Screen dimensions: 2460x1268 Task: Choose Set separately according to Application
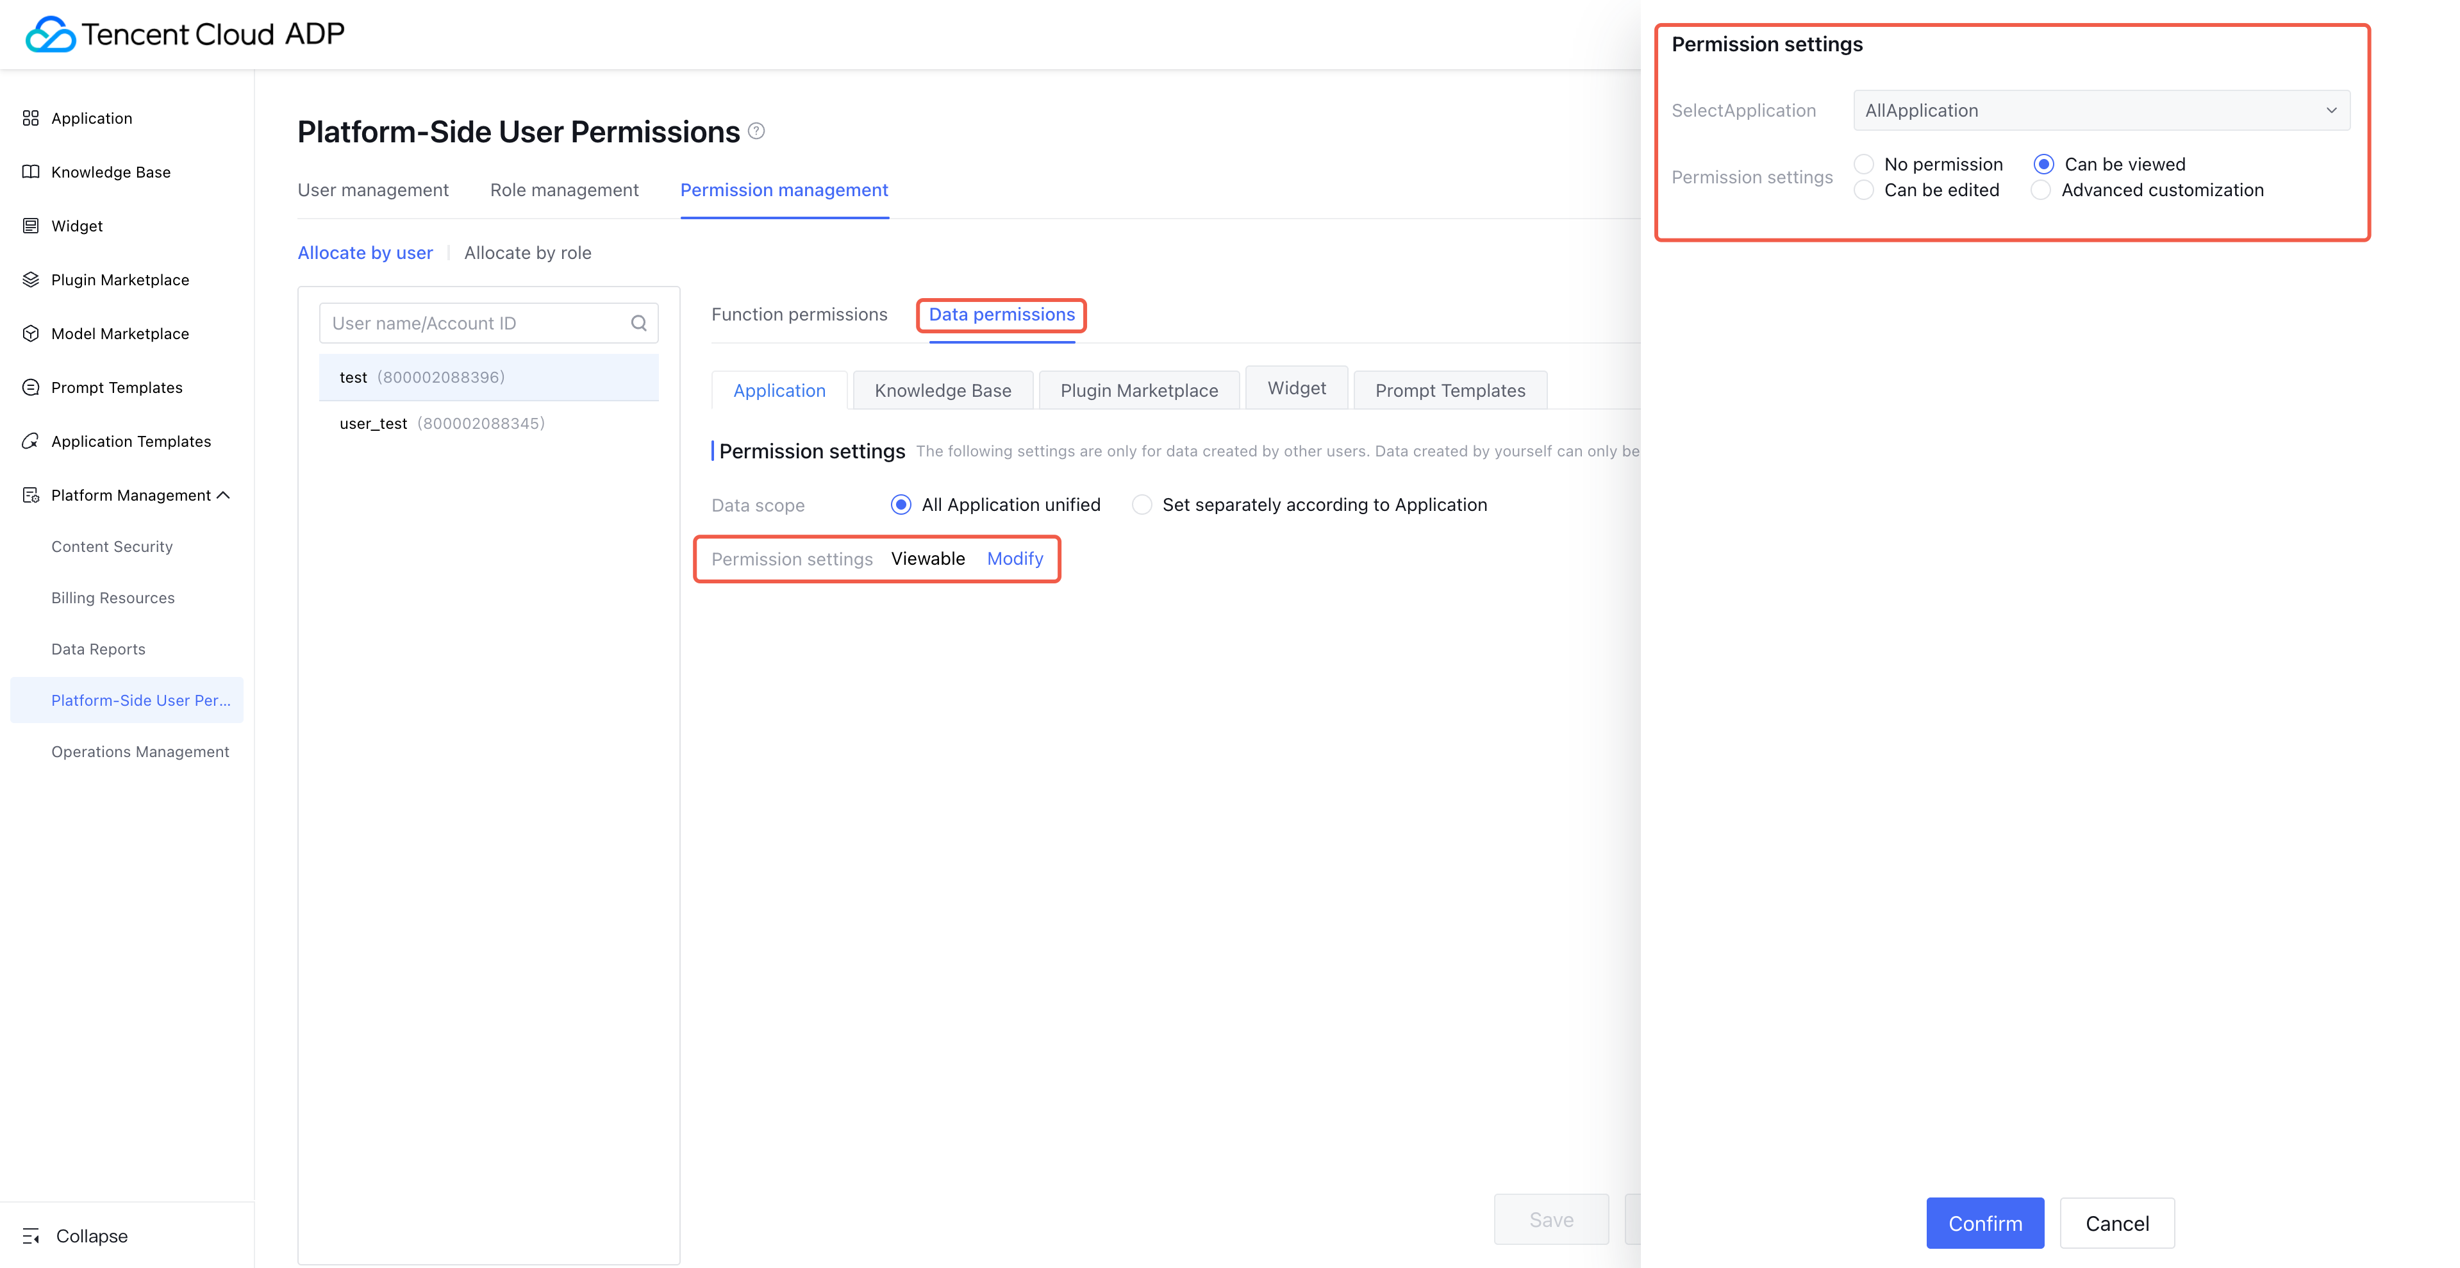pos(1142,505)
